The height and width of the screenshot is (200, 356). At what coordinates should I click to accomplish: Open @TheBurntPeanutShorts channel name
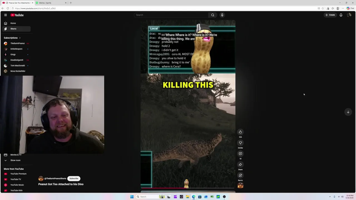pos(55,179)
